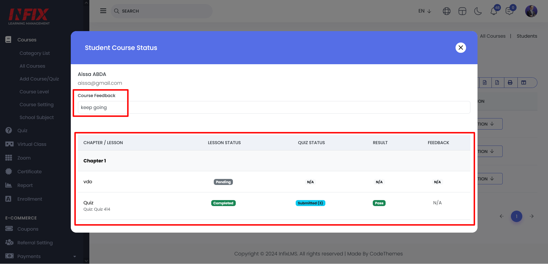Open the Certificate sidebar menu

coord(29,172)
